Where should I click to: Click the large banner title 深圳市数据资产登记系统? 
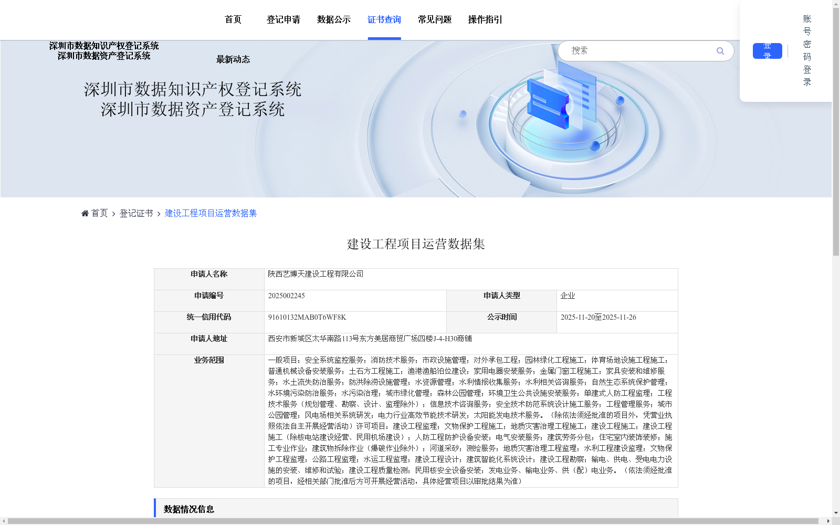click(x=193, y=109)
